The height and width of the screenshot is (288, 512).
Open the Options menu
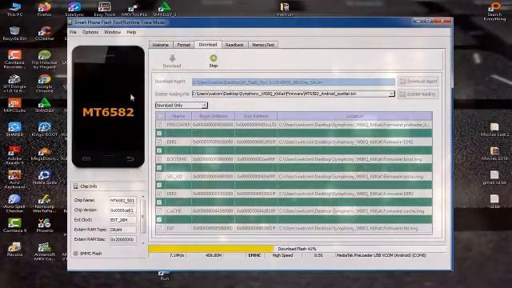click(90, 32)
